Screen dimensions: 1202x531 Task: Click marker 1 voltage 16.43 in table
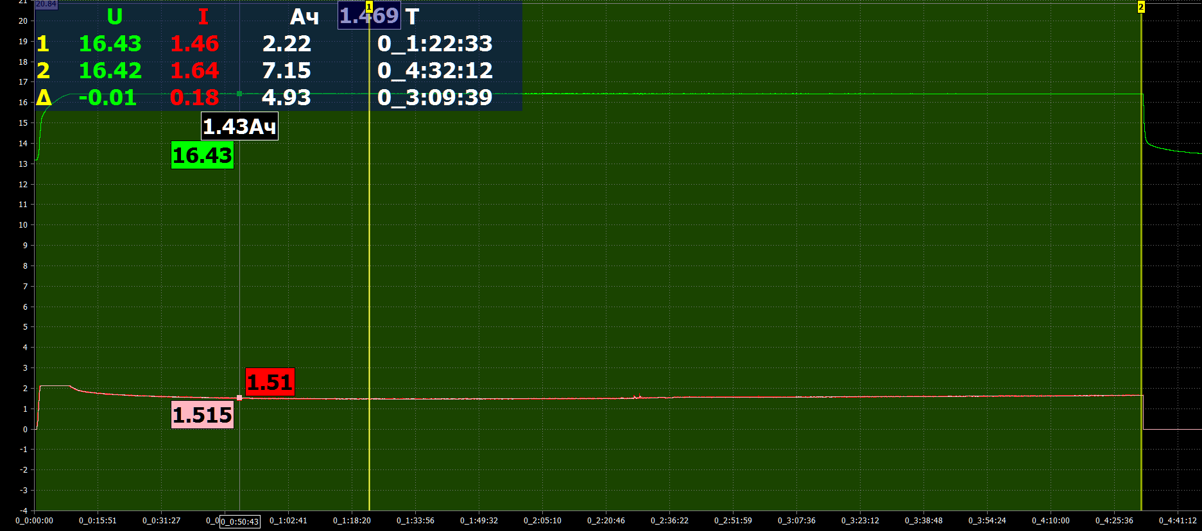click(x=110, y=44)
